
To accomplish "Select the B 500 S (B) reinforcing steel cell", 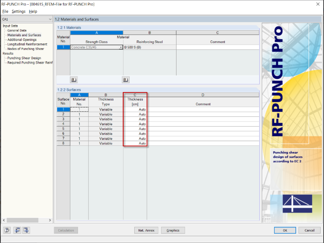I will click(x=150, y=47).
